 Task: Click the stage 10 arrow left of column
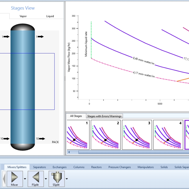pyautogui.click(x=7, y=139)
